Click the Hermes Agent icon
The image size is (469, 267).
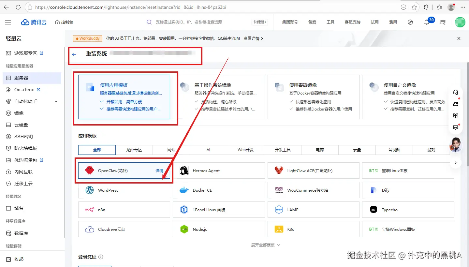point(184,171)
